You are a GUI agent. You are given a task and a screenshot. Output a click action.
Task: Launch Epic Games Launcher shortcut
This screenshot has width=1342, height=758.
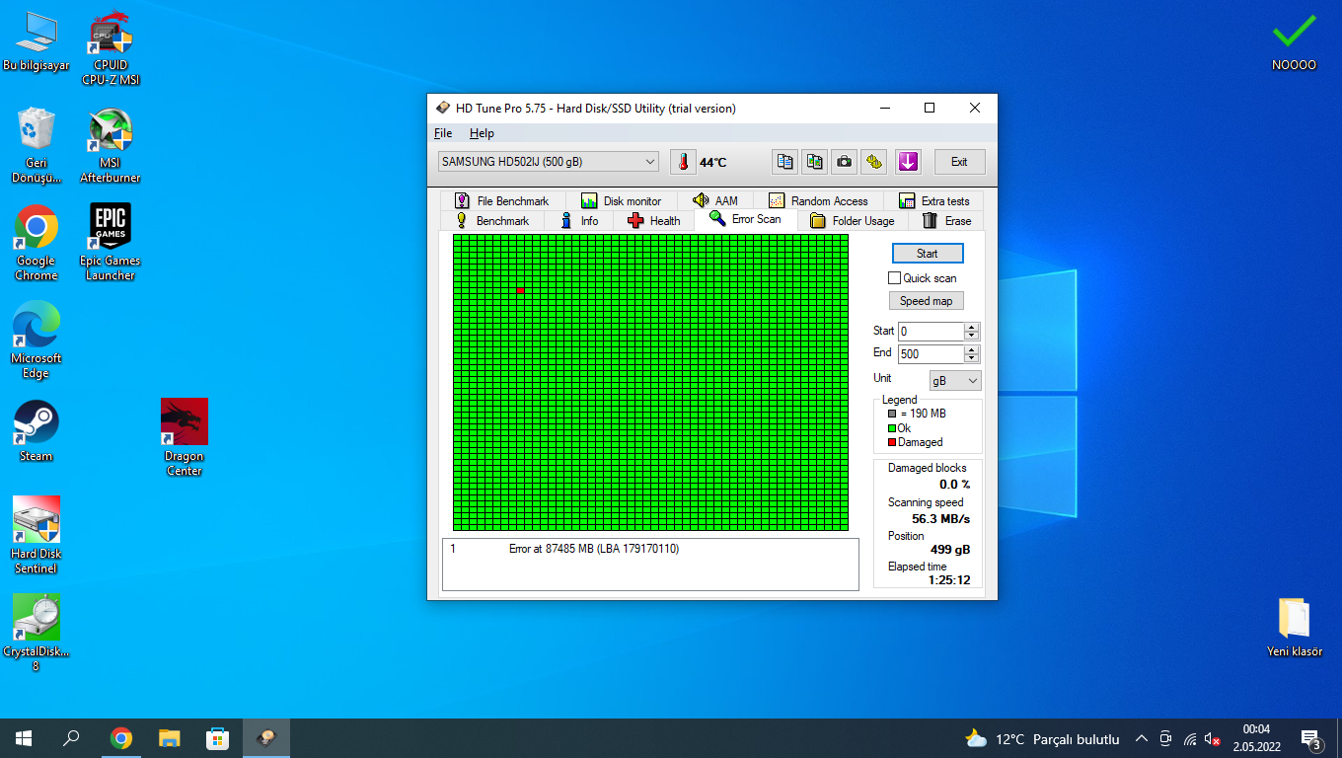(111, 243)
